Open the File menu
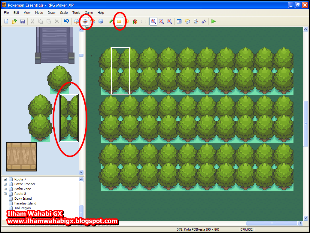The width and height of the screenshot is (310, 233). click(6, 13)
